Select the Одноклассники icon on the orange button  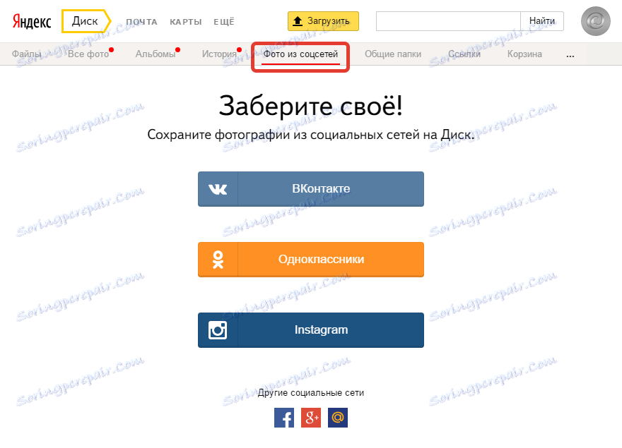(218, 260)
